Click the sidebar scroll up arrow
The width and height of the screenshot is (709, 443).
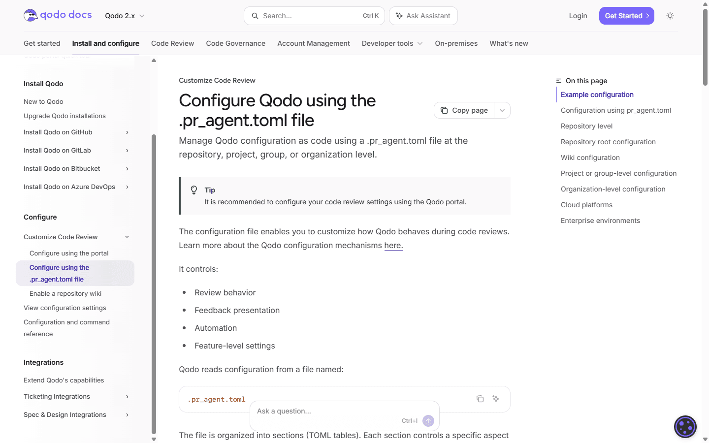(154, 61)
